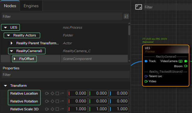Click the square icon on Relative Rotation row
The width and height of the screenshot is (192, 113).
coord(57,101)
